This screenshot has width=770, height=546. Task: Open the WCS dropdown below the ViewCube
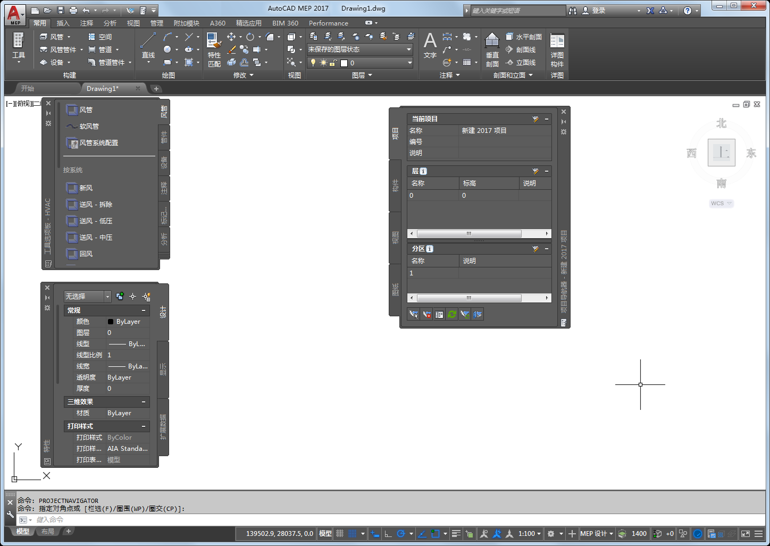coord(721,204)
